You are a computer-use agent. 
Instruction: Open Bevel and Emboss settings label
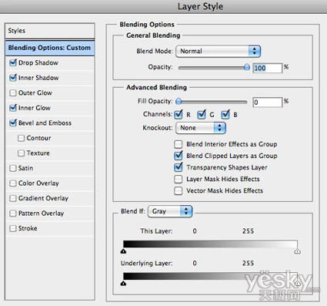[x=45, y=123]
